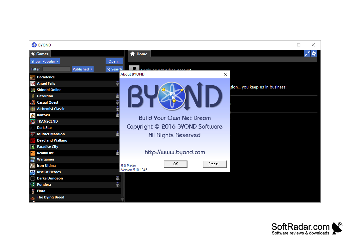The image size is (350, 243).
Task: Open the Published filter dropdown
Action: [x=83, y=69]
